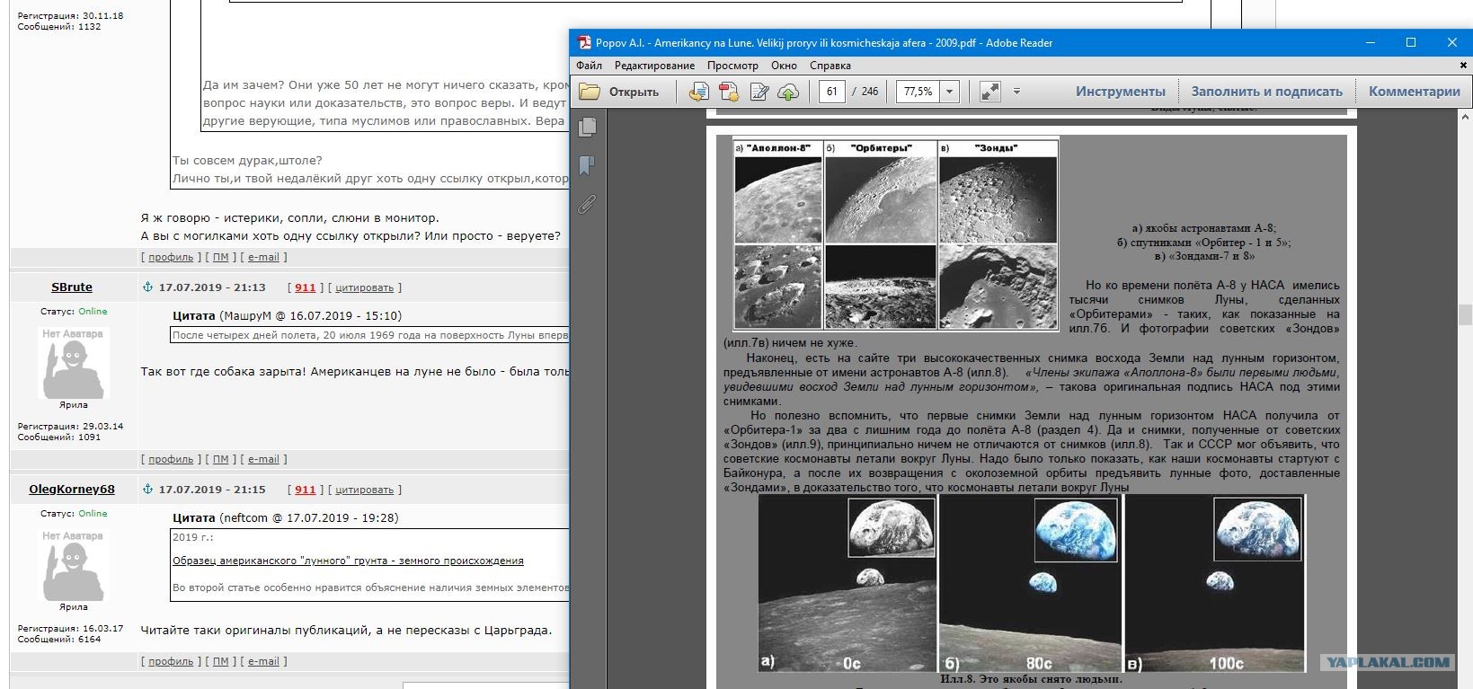Click e-mail link under SBrute's post
Screen dimensions: 1473x689
pos(263,459)
